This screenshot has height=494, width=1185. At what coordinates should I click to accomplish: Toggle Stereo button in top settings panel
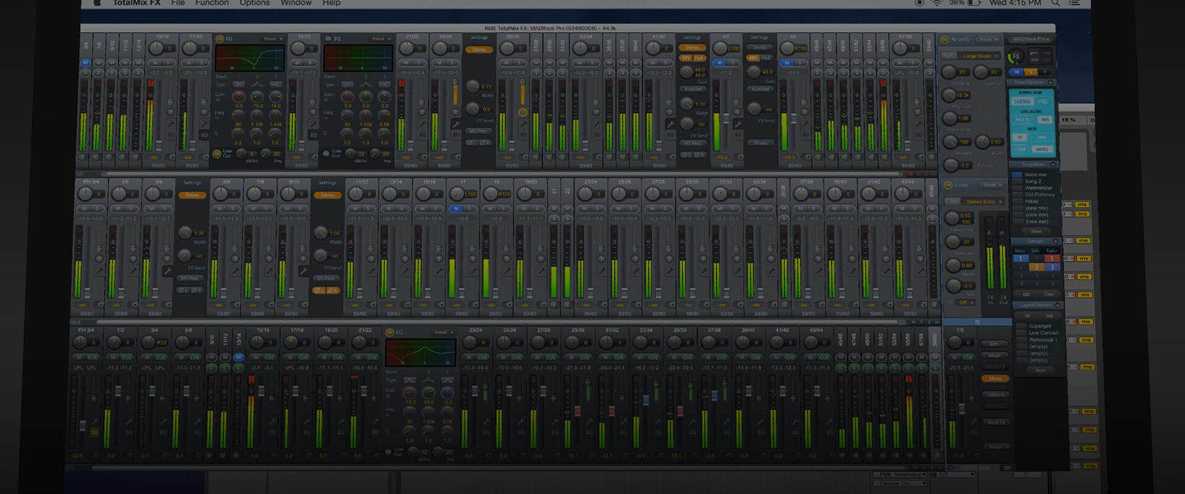click(479, 49)
